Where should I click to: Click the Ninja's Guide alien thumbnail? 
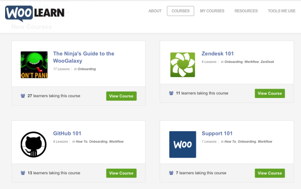click(x=34, y=65)
